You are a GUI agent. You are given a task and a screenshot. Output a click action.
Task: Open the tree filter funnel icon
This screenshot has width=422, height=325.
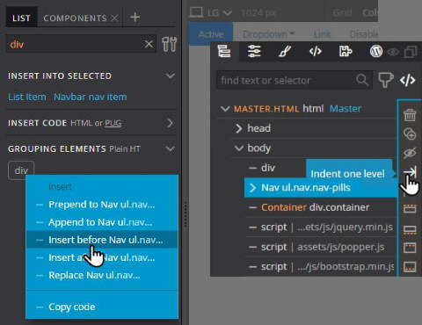tap(385, 80)
